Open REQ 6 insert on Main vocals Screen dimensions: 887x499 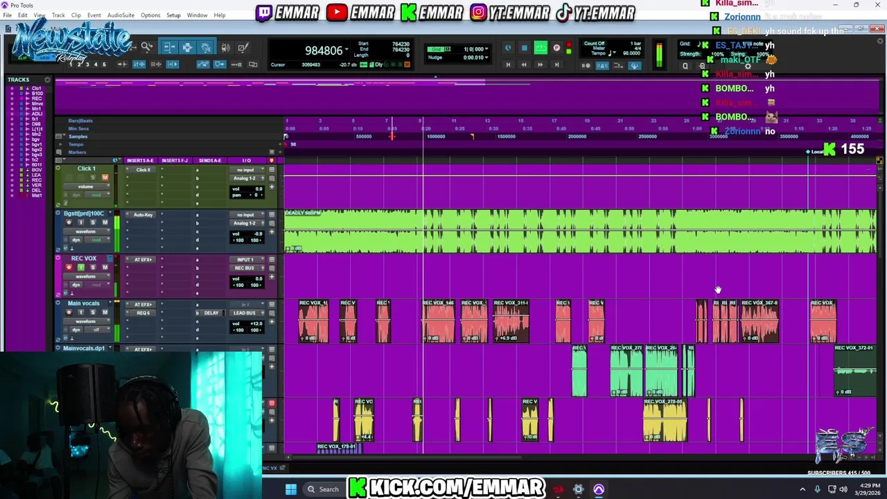[x=143, y=313]
